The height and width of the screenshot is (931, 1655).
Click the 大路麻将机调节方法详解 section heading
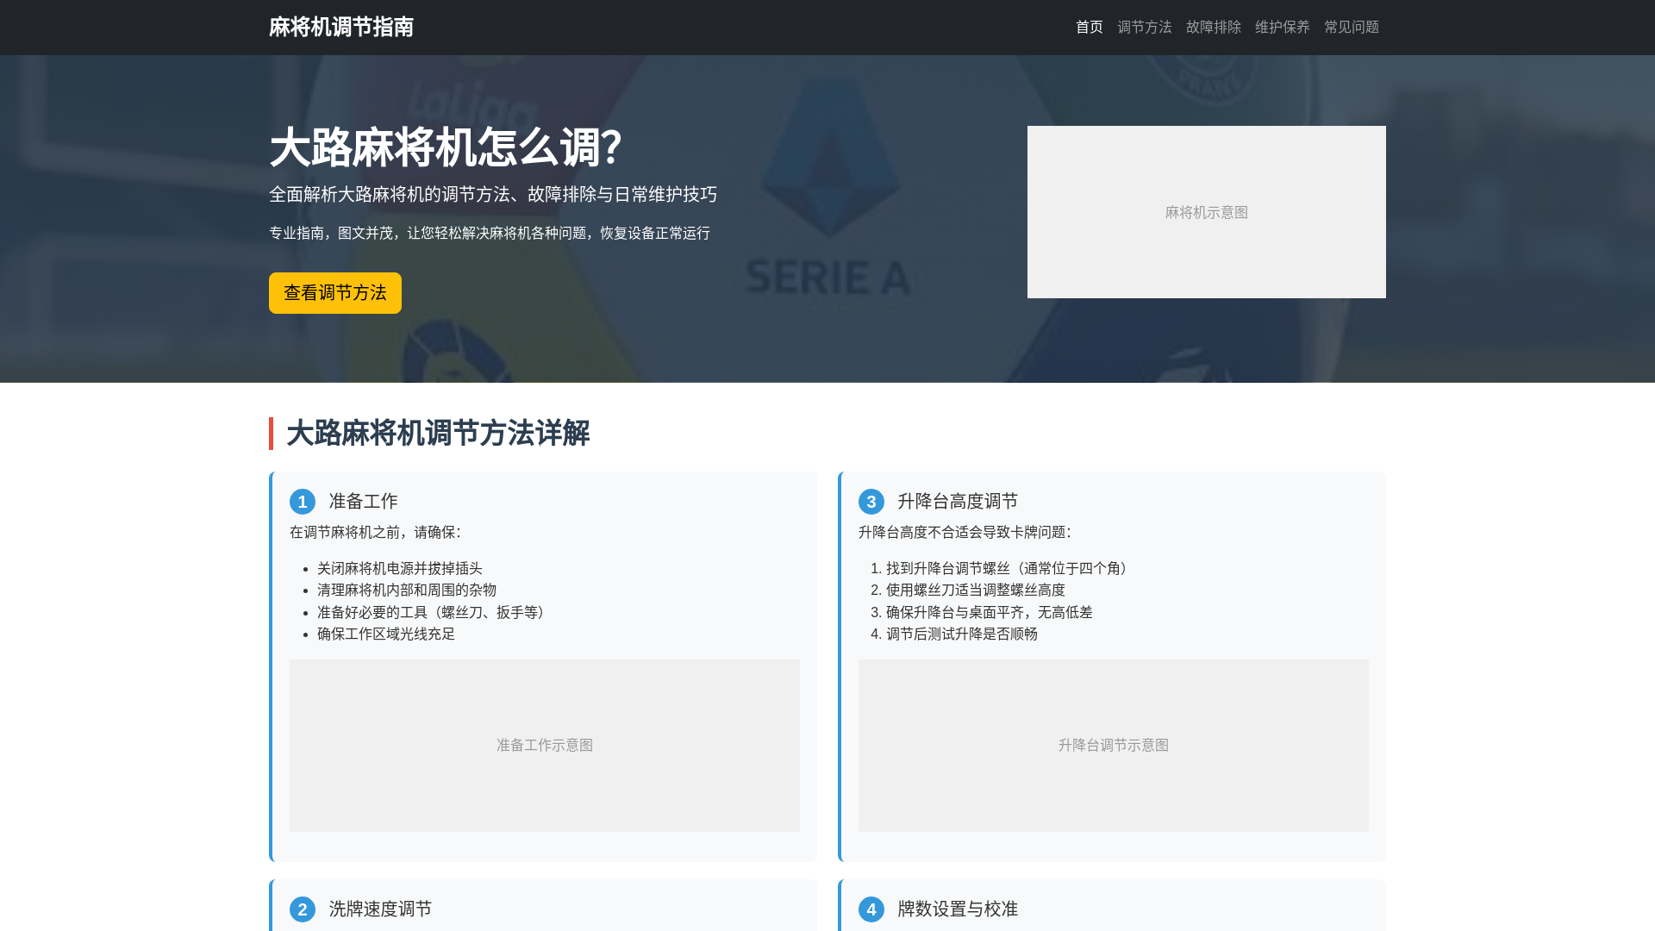click(438, 434)
